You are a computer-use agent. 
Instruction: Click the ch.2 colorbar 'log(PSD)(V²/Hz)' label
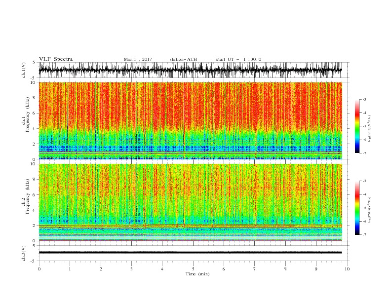370,210
